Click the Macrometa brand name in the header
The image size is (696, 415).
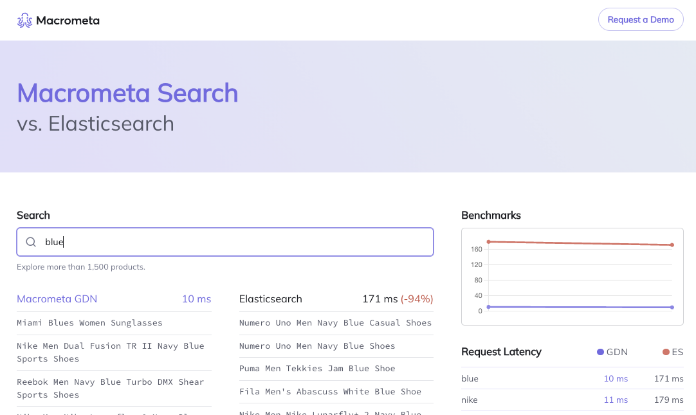click(69, 20)
